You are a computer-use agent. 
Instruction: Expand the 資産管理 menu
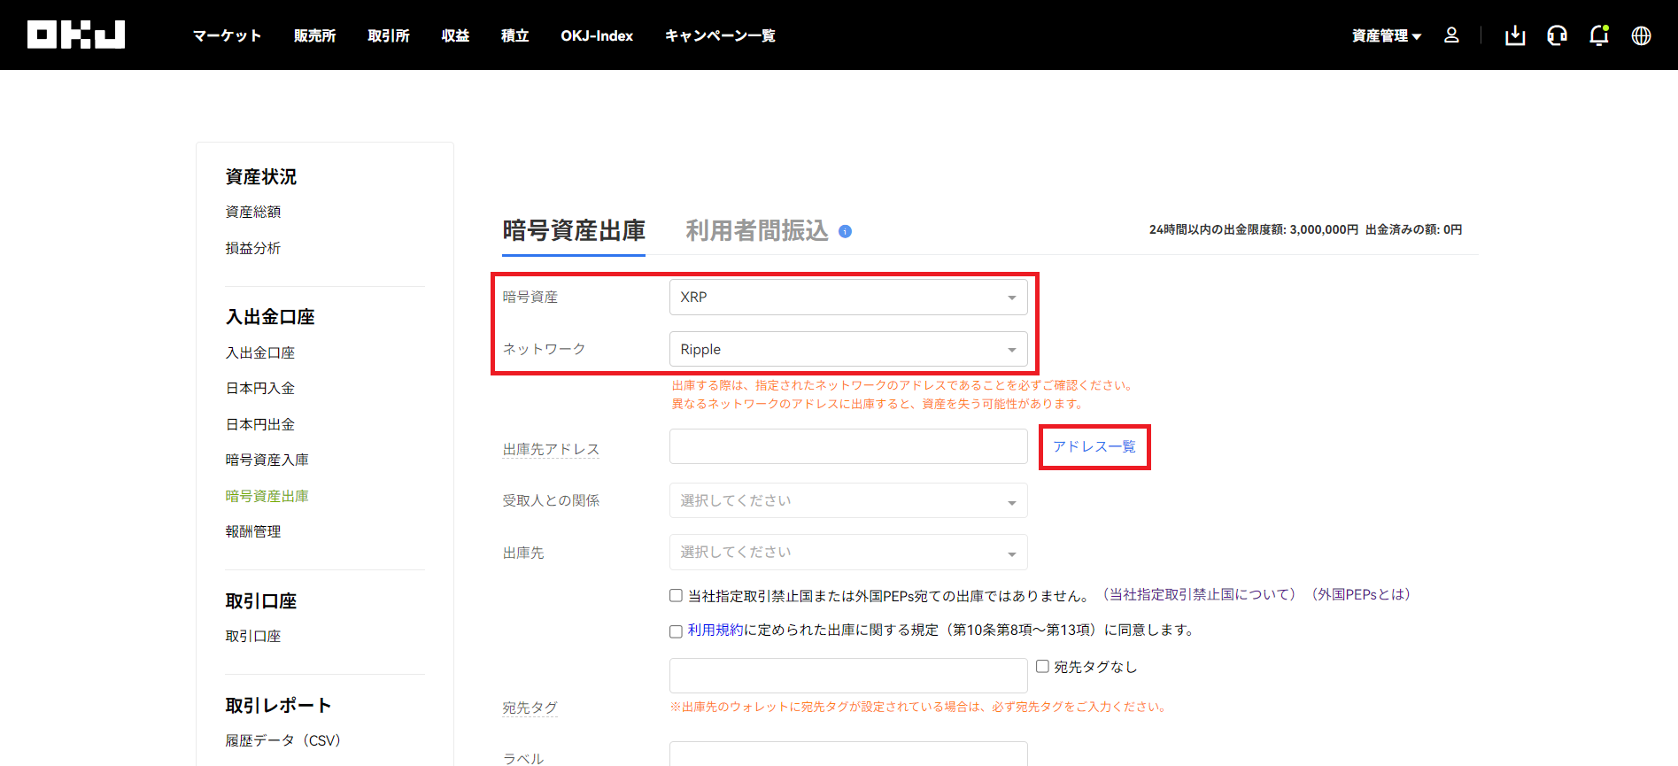(1386, 35)
